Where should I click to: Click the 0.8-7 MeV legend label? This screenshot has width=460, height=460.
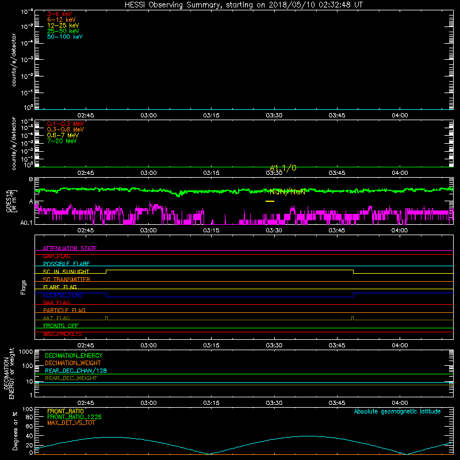pos(63,135)
